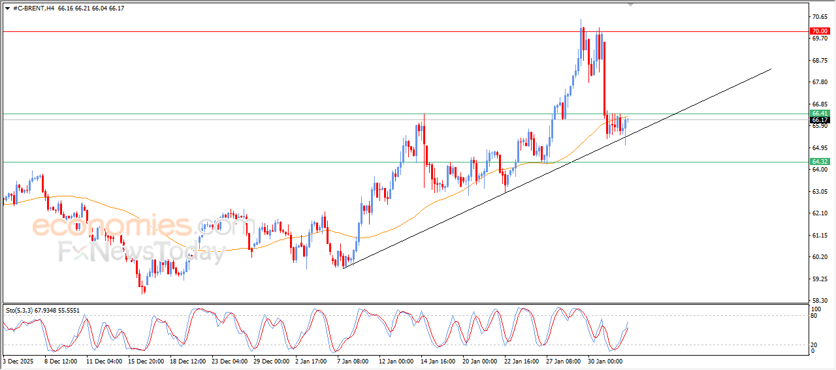836x370 pixels.
Task: Click the 15 Dec 20:00 time label
Action: 145,361
